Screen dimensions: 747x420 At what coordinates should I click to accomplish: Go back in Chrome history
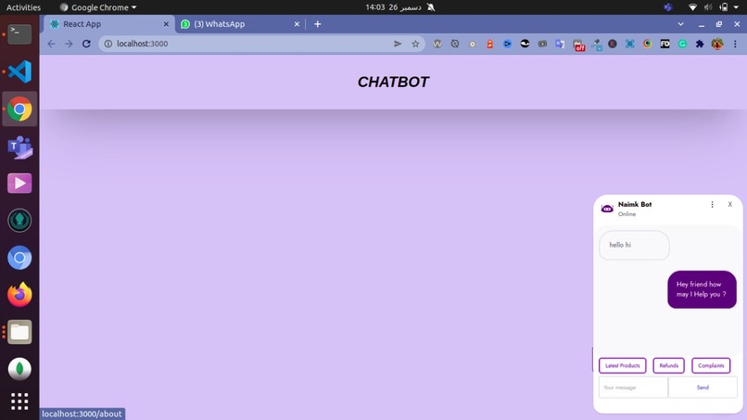point(52,44)
